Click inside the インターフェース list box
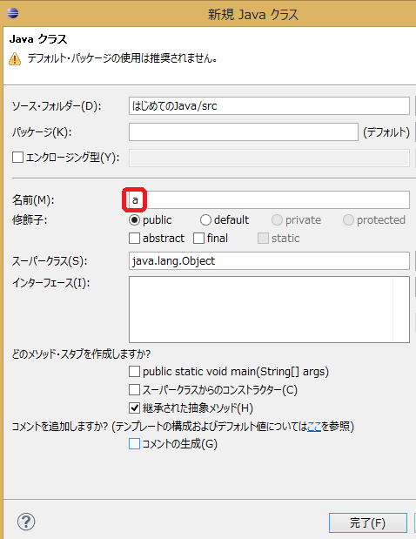Image resolution: width=416 pixels, height=539 pixels. pos(261,309)
